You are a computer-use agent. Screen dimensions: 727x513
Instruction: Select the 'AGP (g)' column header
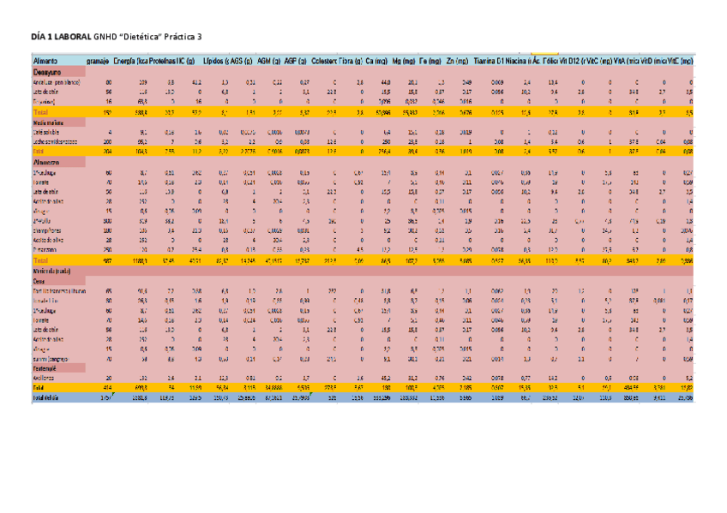click(295, 61)
